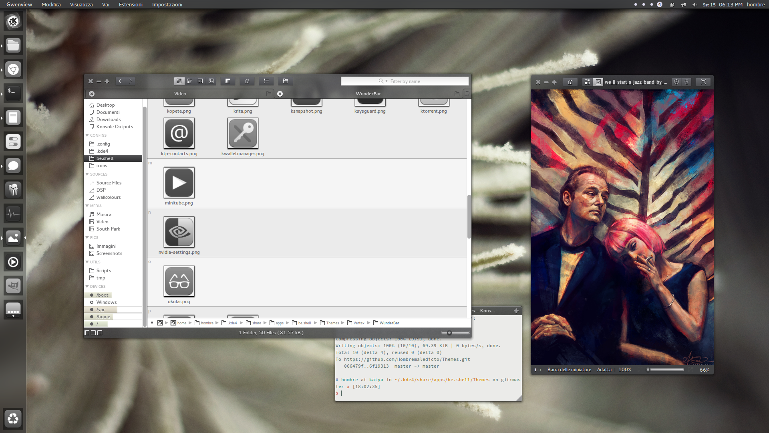
Task: Enter Gwenview fullscreen mode
Action: point(703,82)
